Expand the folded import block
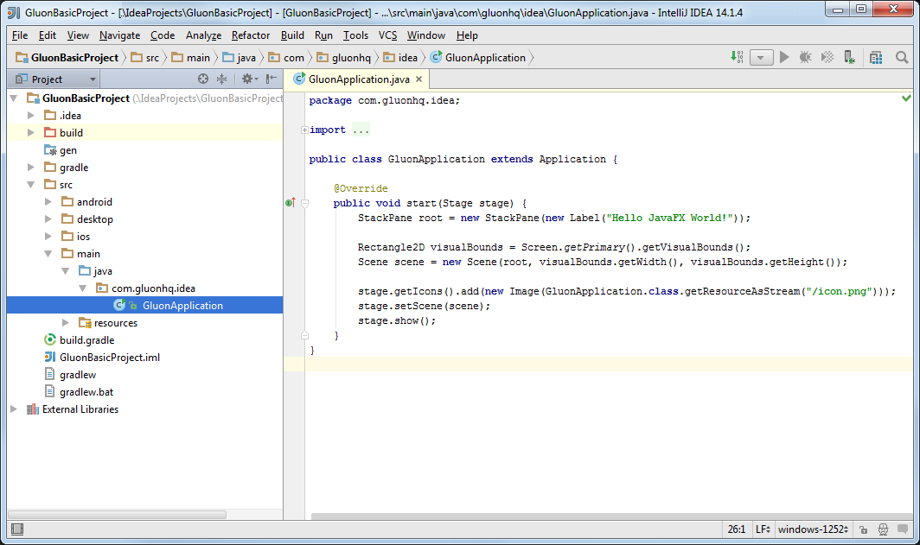Viewport: 920px width, 545px height. 304,130
